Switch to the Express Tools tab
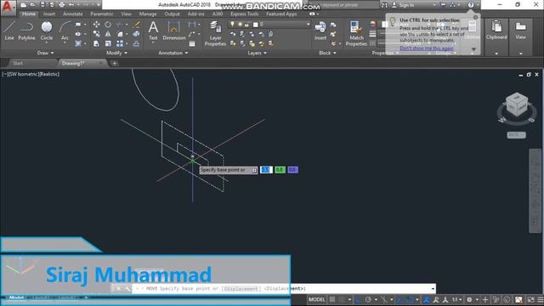This screenshot has width=544, height=306. (245, 14)
